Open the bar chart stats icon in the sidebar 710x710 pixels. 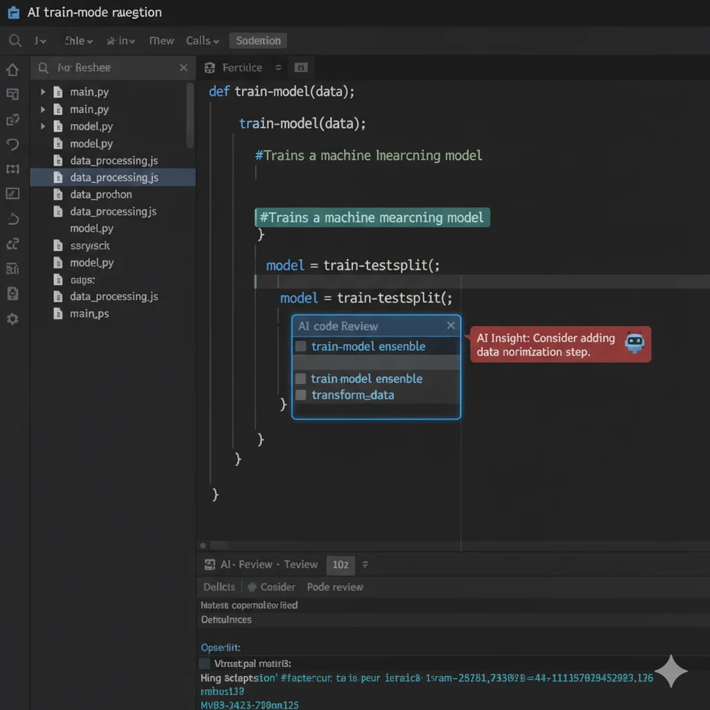click(x=12, y=269)
